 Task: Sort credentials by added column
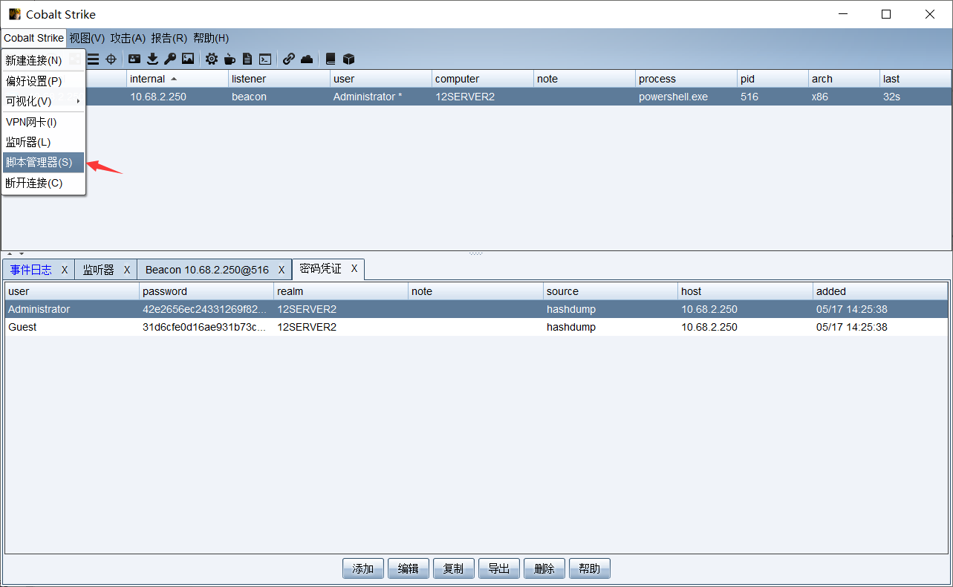880,291
